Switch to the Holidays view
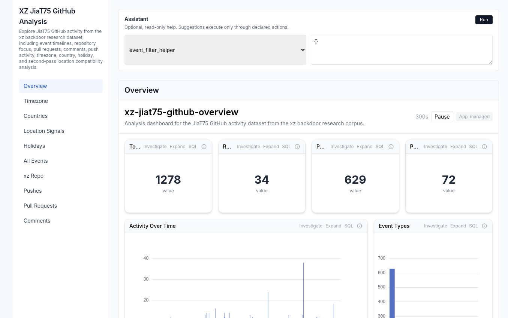 pyautogui.click(x=61, y=146)
